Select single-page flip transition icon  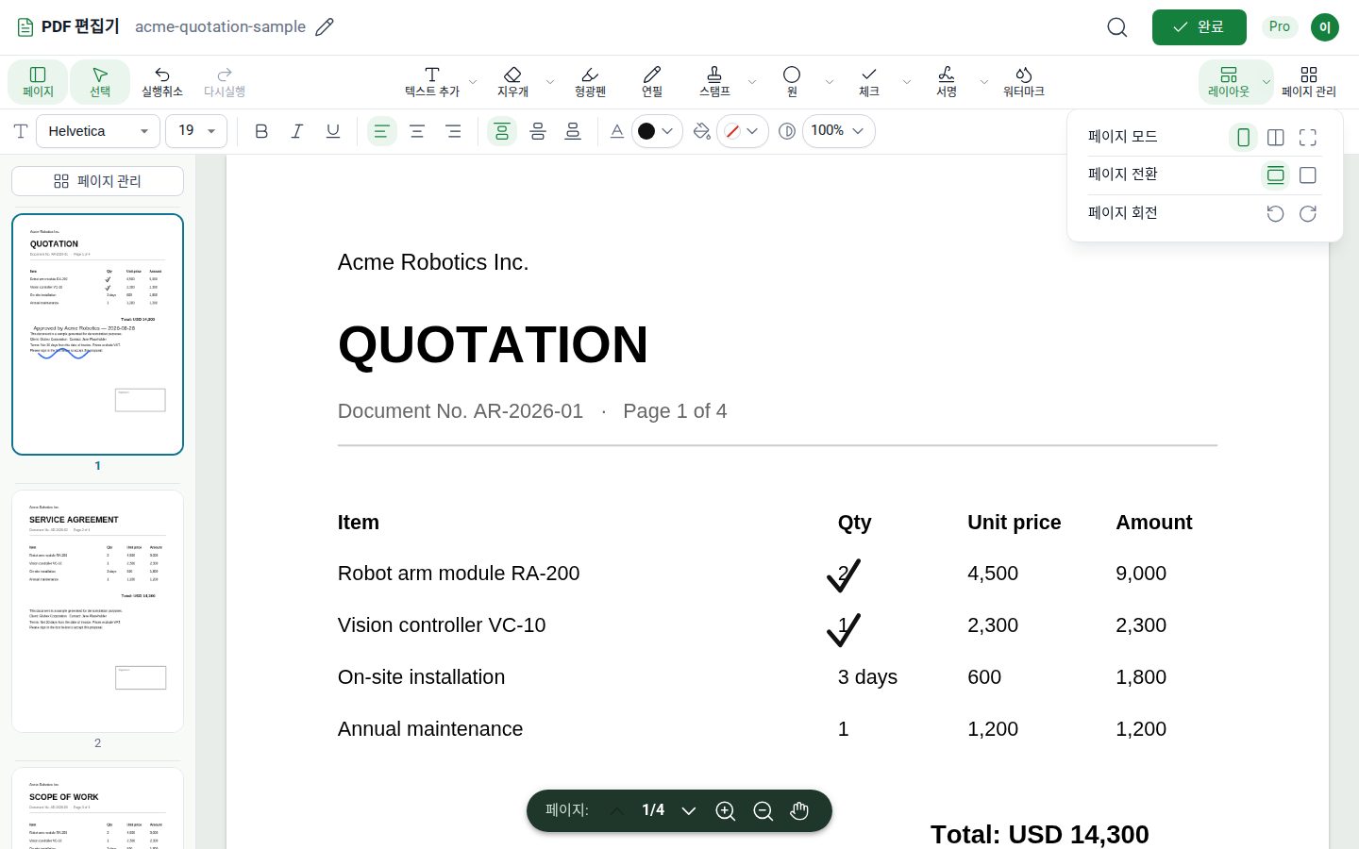(x=1308, y=175)
